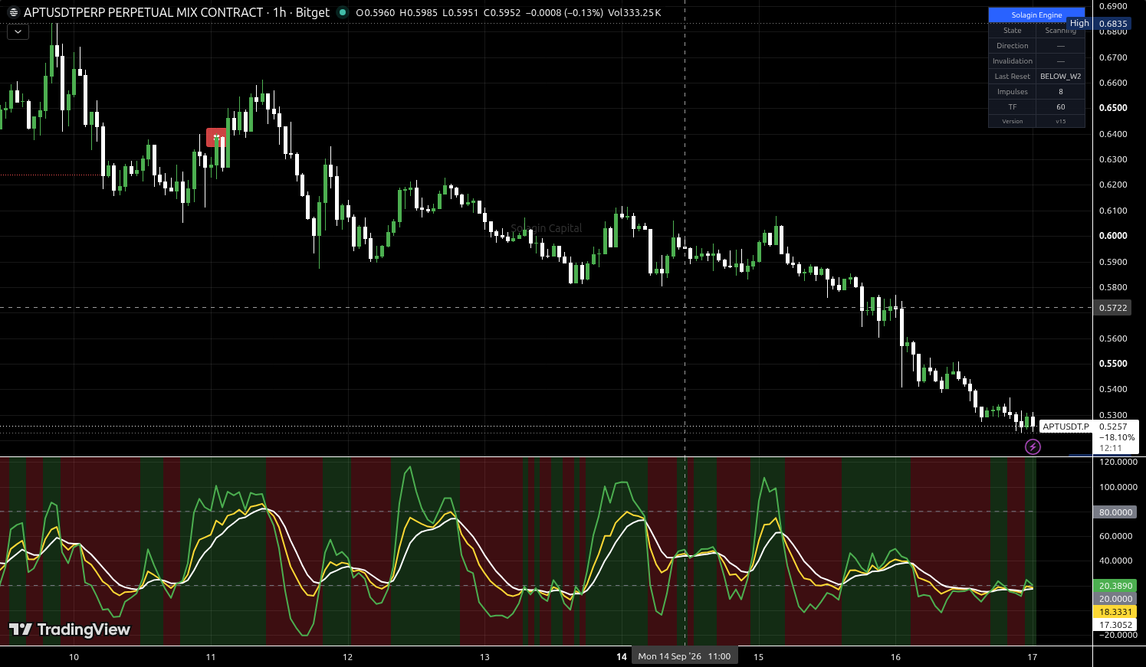Click the APTUSDT.P symbol price label
This screenshot has height=667, width=1146.
[1066, 427]
